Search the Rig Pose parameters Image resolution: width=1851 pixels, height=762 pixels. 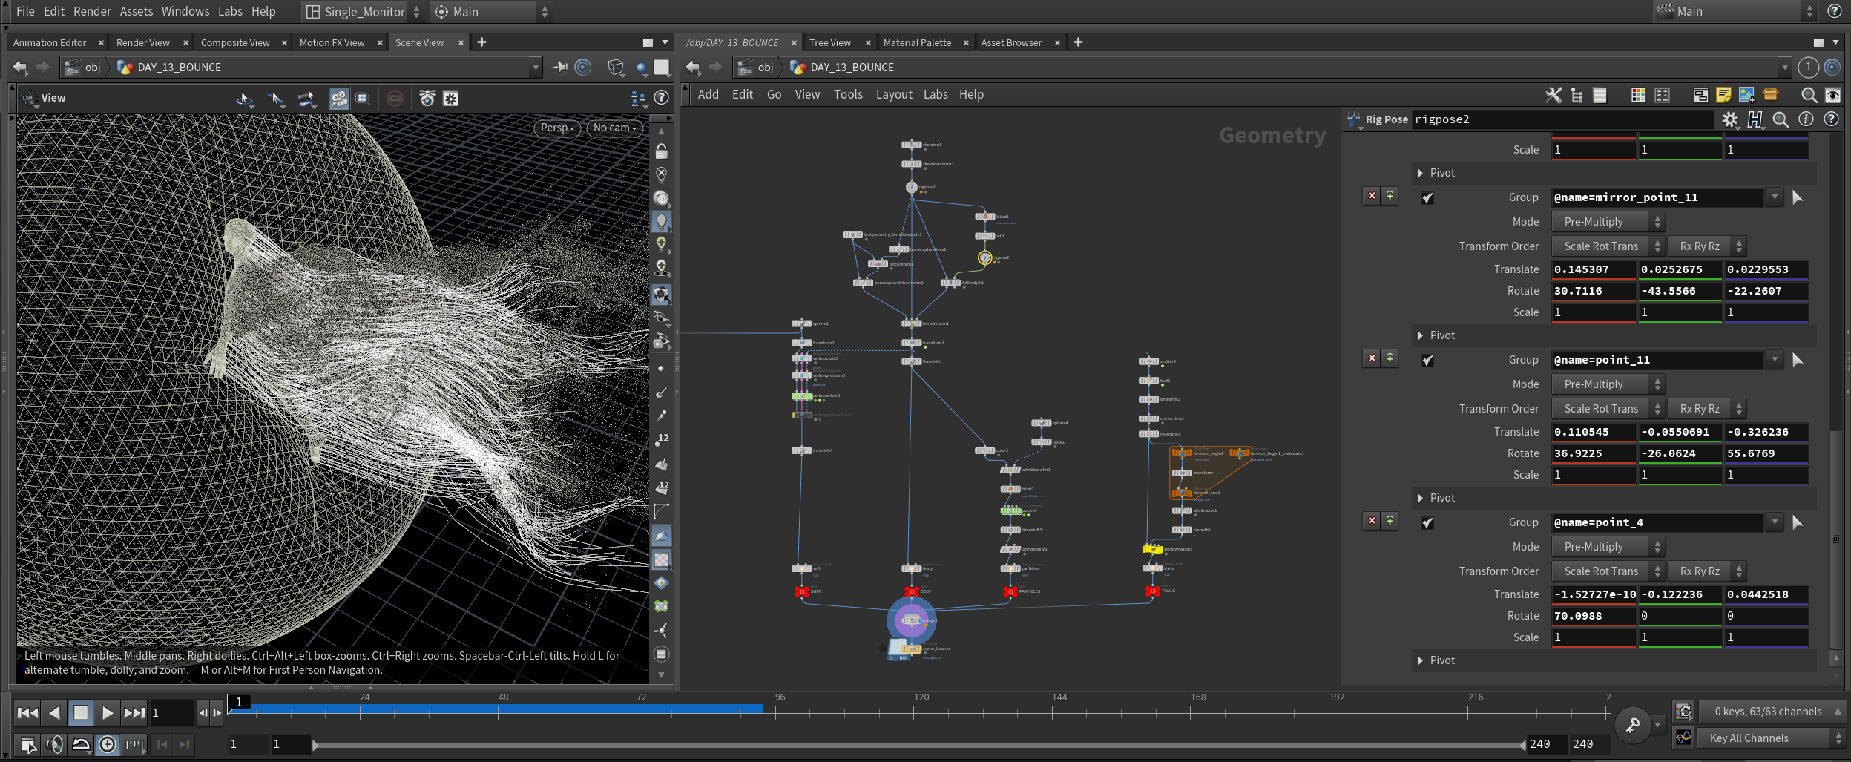(x=1780, y=119)
